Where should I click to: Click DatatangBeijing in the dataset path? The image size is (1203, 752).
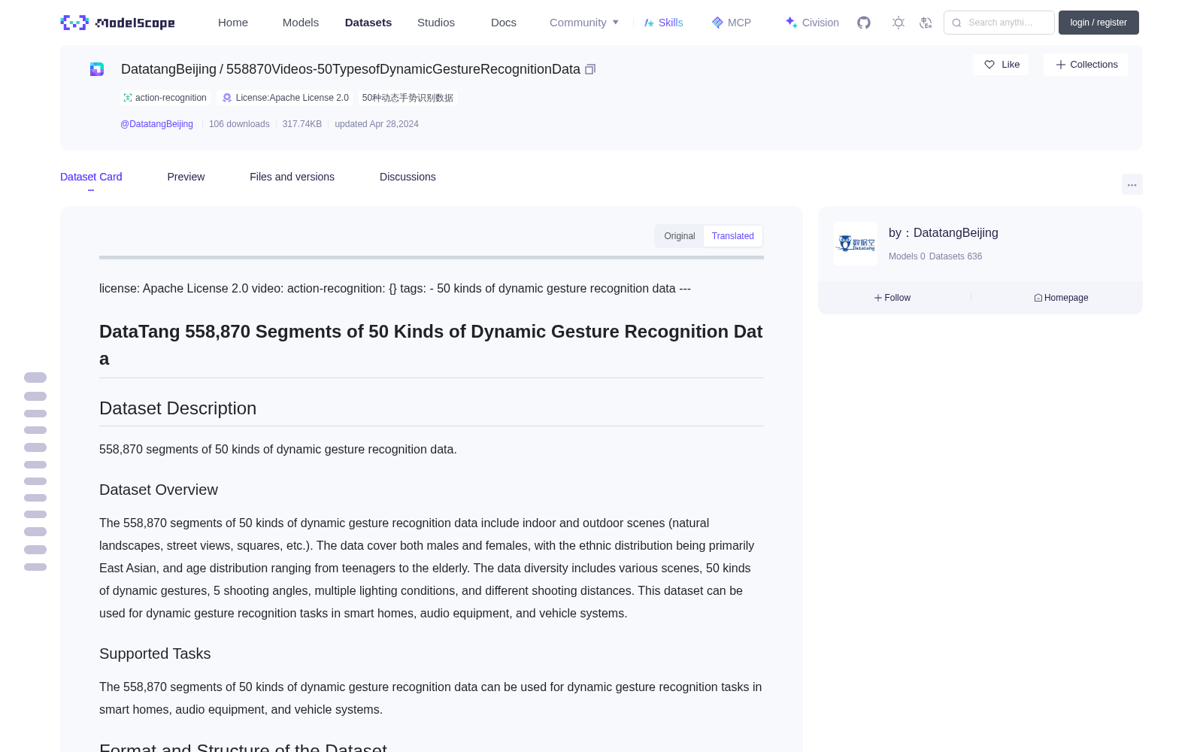pos(168,69)
